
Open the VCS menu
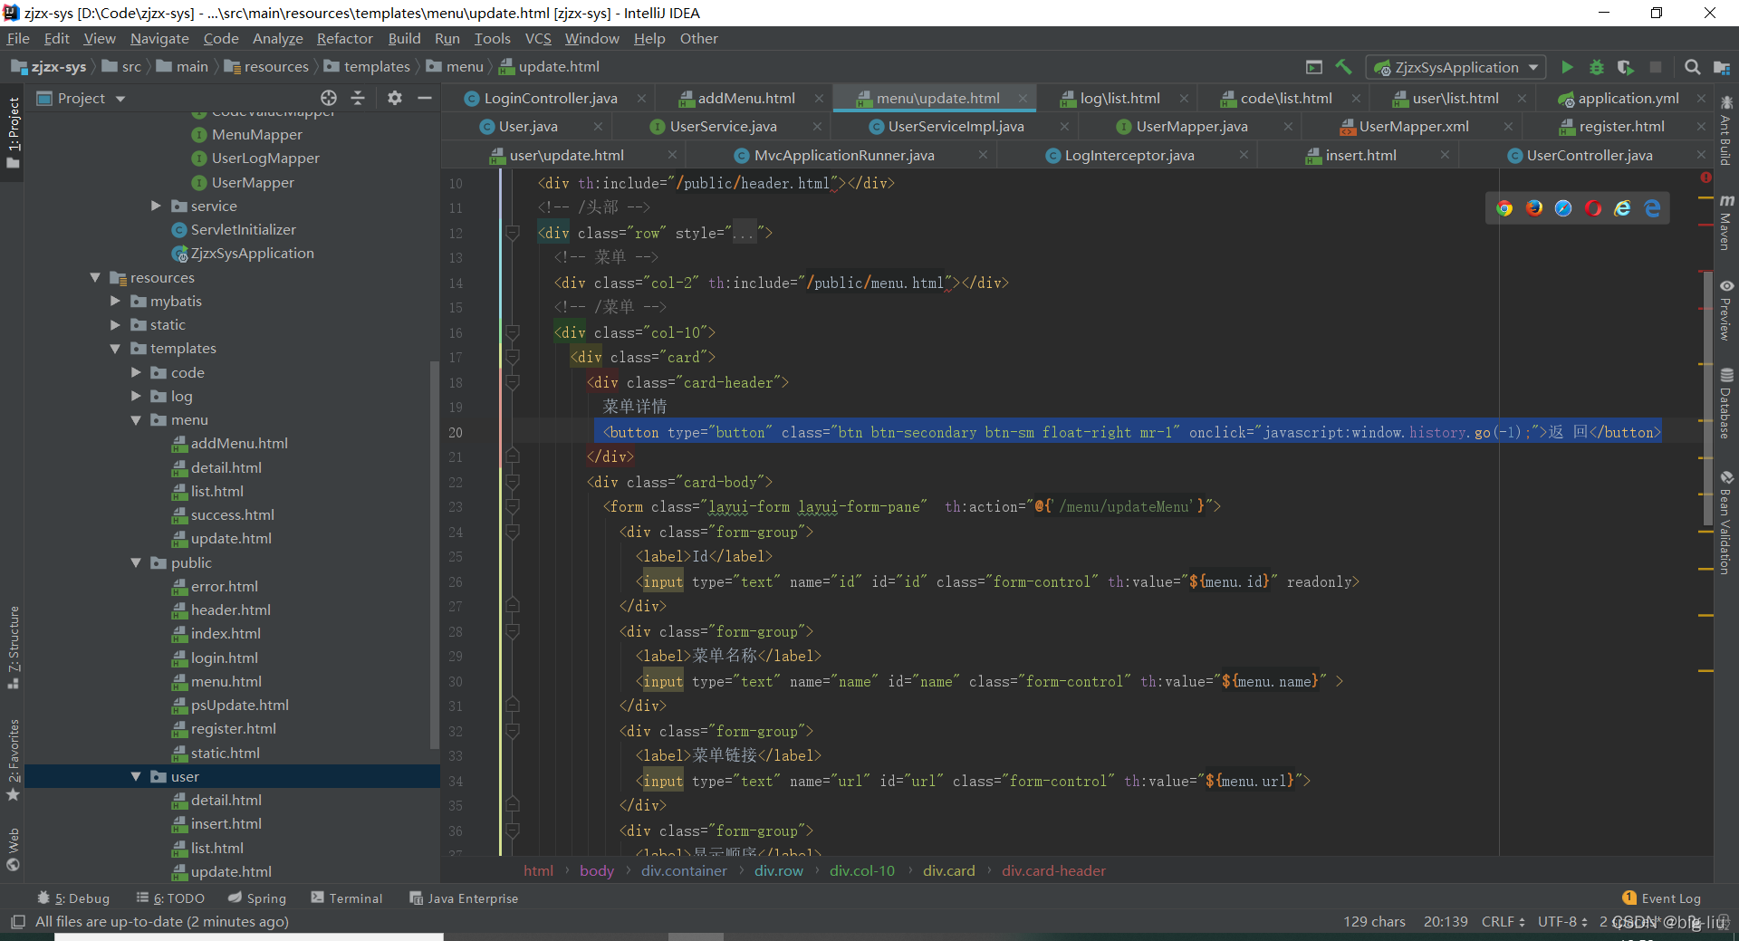click(x=538, y=38)
